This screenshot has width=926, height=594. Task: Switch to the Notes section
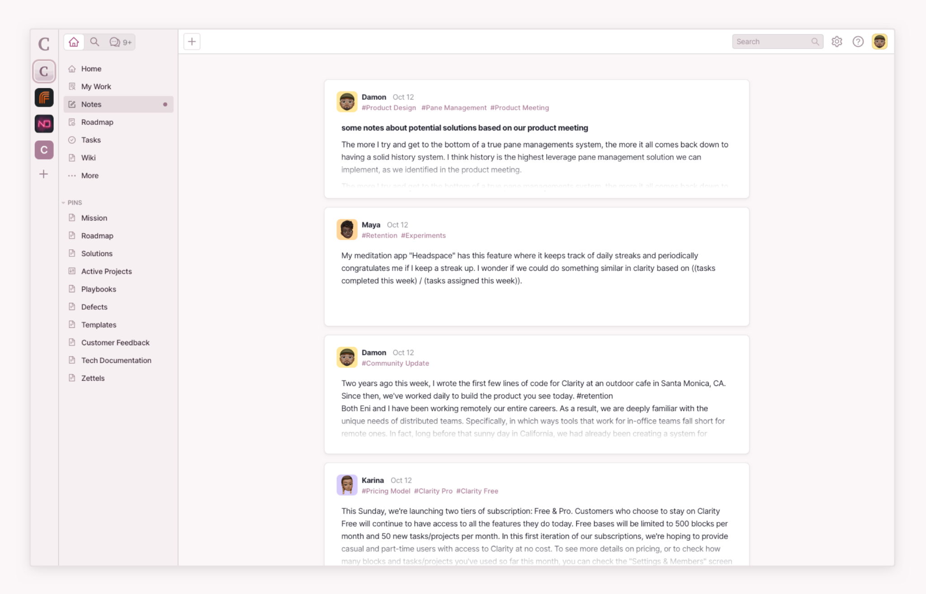click(x=91, y=104)
